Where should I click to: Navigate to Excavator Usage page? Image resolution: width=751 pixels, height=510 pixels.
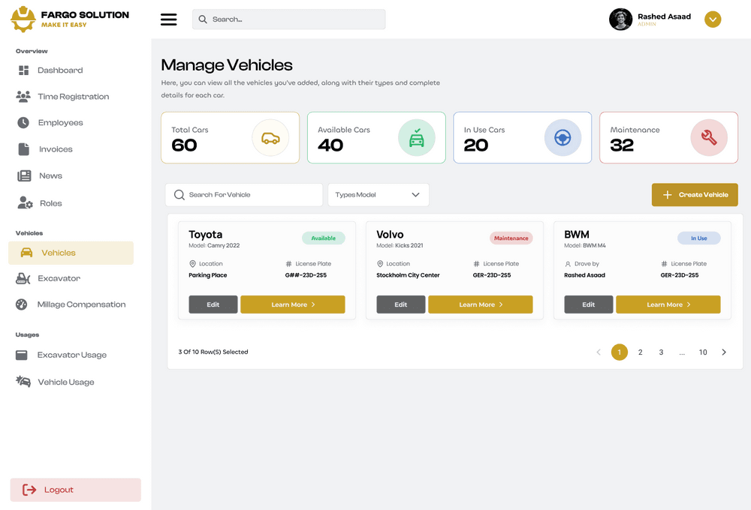point(71,355)
